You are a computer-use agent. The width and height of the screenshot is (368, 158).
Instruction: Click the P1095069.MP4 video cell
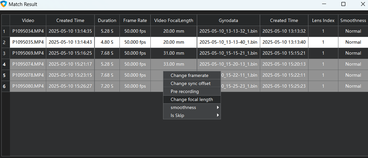pos(28,53)
